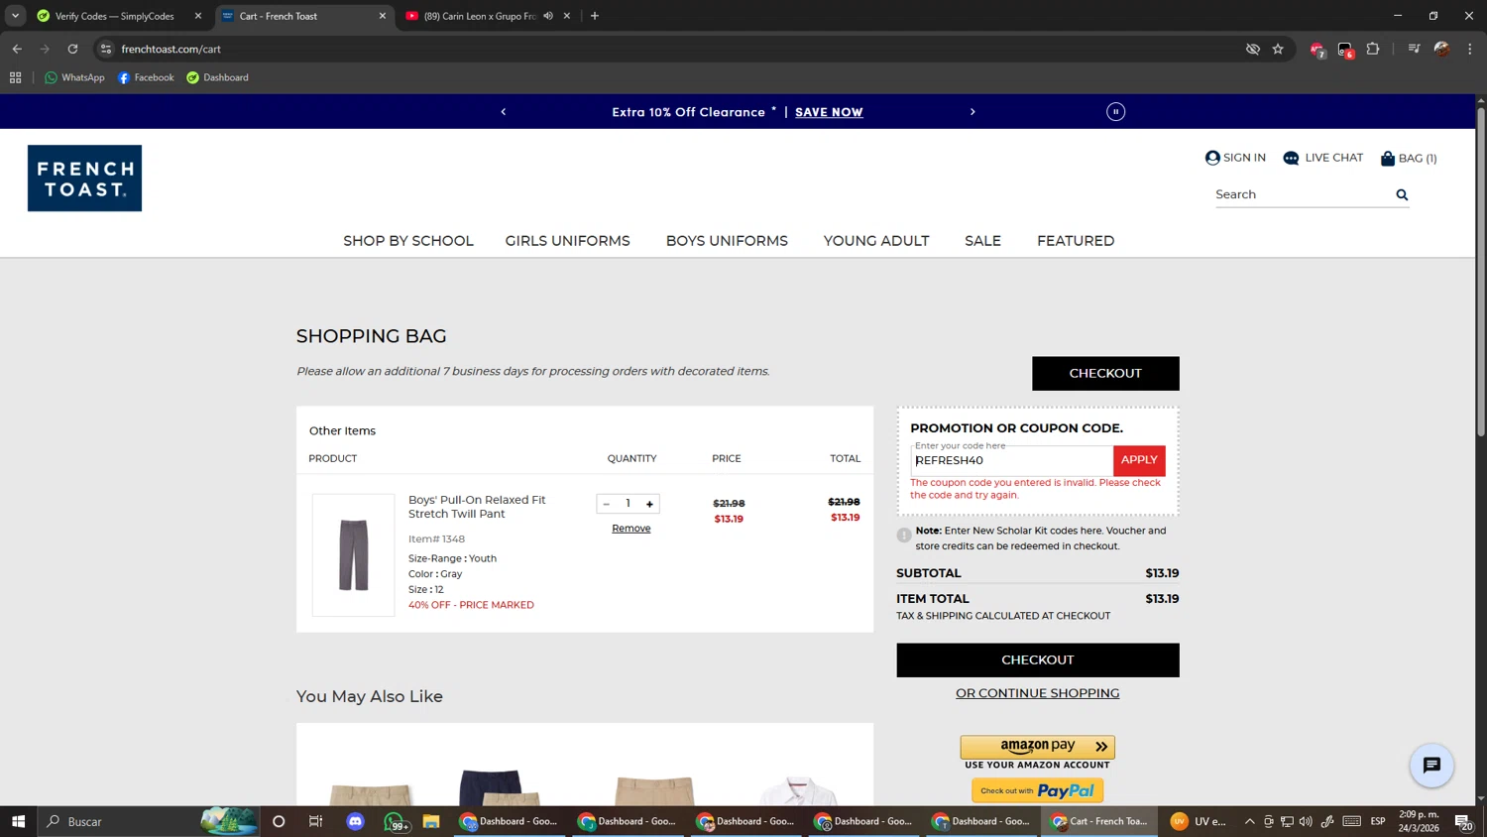
Task: Reload the cart page
Action: (x=72, y=49)
